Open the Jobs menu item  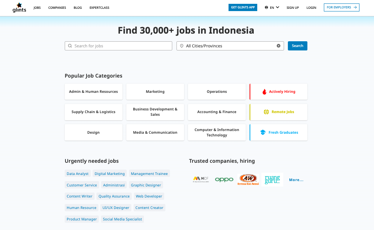click(37, 8)
